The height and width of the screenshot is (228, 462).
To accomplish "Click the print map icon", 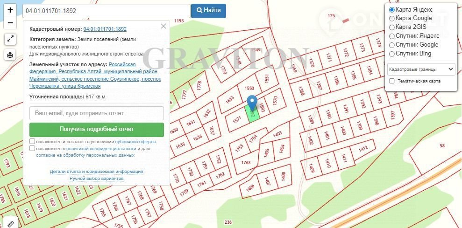I will (10, 55).
